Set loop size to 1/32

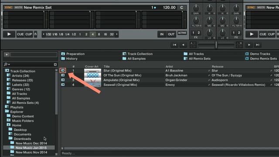[x=48, y=34]
